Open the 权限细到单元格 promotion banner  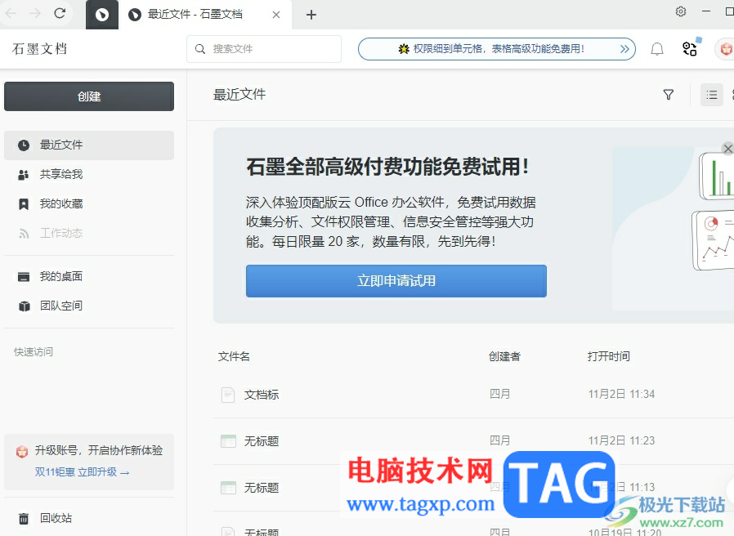(x=497, y=49)
